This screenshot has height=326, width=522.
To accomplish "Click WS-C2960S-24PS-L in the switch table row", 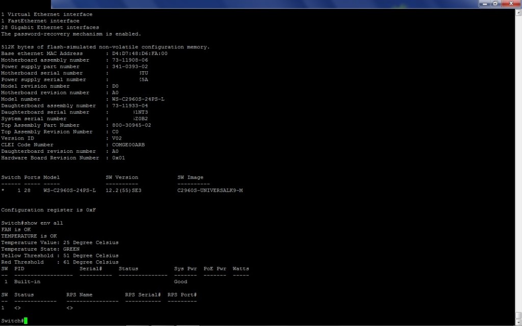I will click(69, 191).
